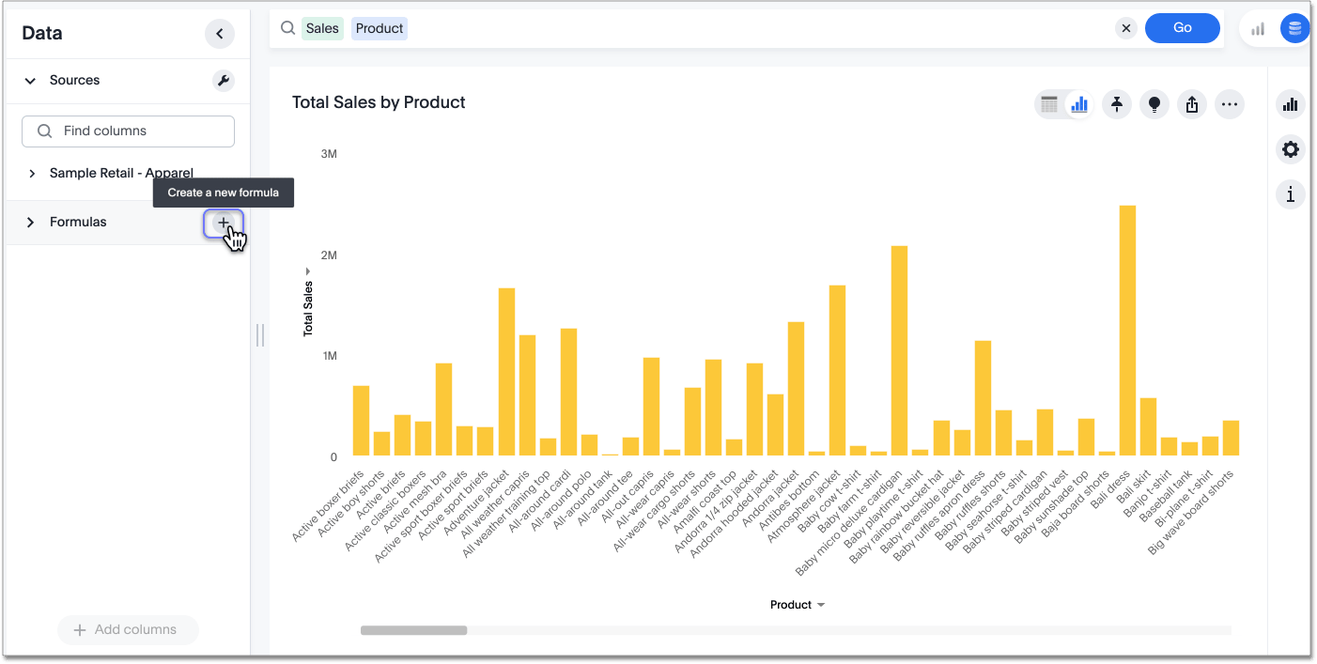Click the horizontal chart scrollbar thumb
This screenshot has height=664, width=1317.
(x=413, y=630)
